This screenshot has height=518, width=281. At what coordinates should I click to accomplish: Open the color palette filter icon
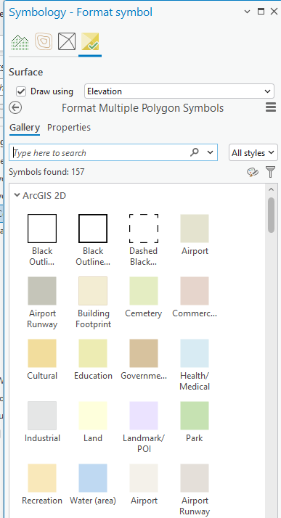pyautogui.click(x=253, y=172)
